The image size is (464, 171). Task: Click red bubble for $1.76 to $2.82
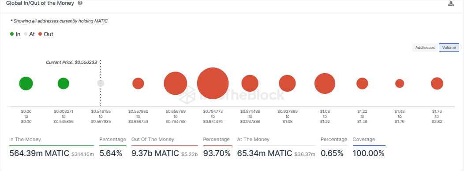(x=437, y=83)
